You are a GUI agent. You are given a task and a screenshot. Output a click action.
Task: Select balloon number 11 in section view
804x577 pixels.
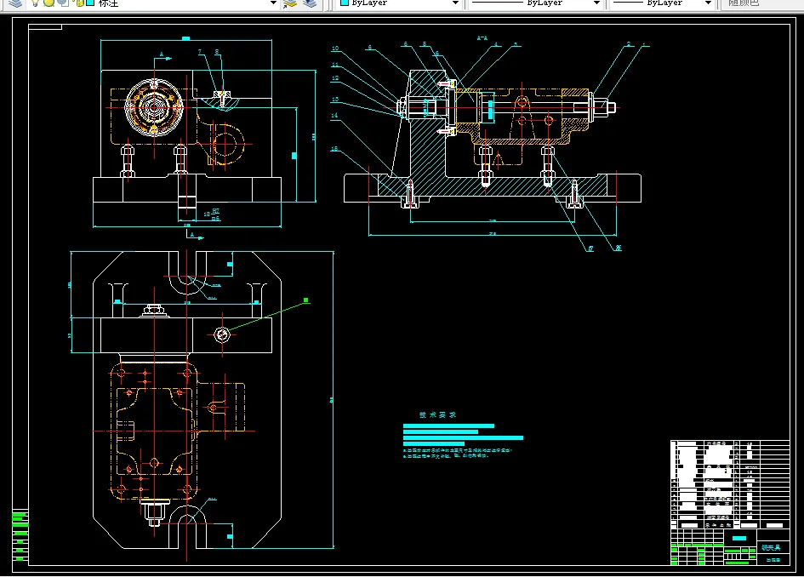(x=335, y=65)
